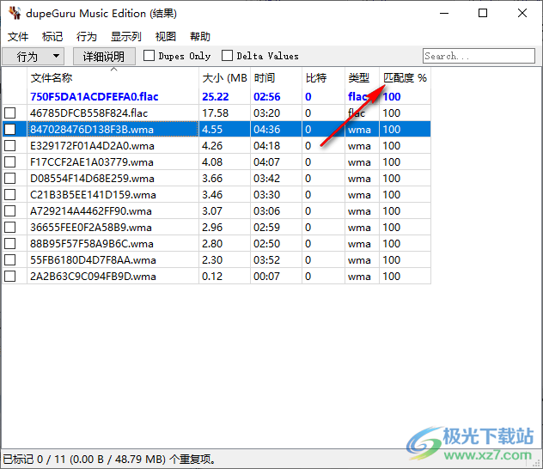Viewport: 543px width, 469px height.
Task: Click the 详细说明 button
Action: pos(104,56)
